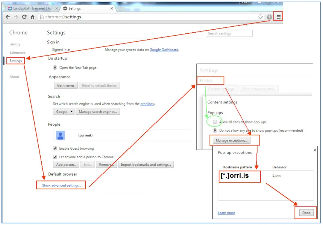Go forward with the forward arrow
323x225 pixels.
[16, 17]
